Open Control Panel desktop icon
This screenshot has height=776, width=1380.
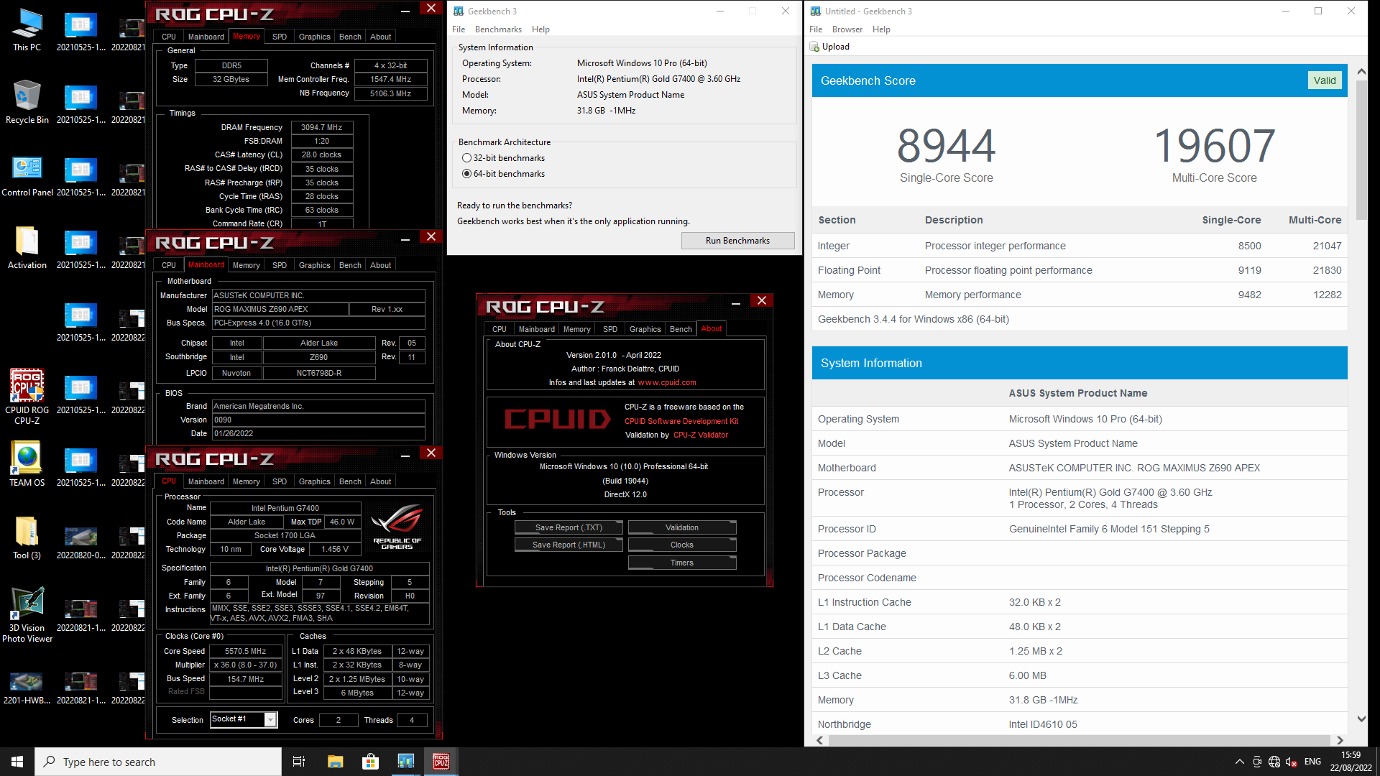point(27,175)
